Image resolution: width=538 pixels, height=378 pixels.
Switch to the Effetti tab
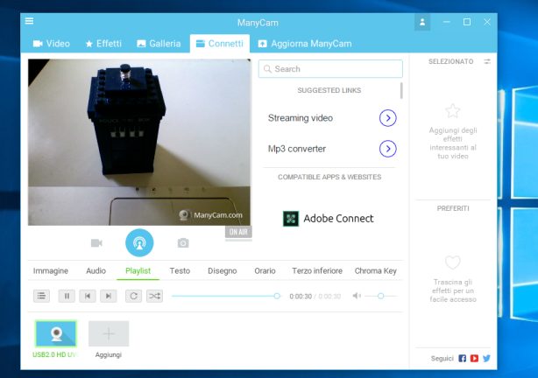pyautogui.click(x=103, y=44)
